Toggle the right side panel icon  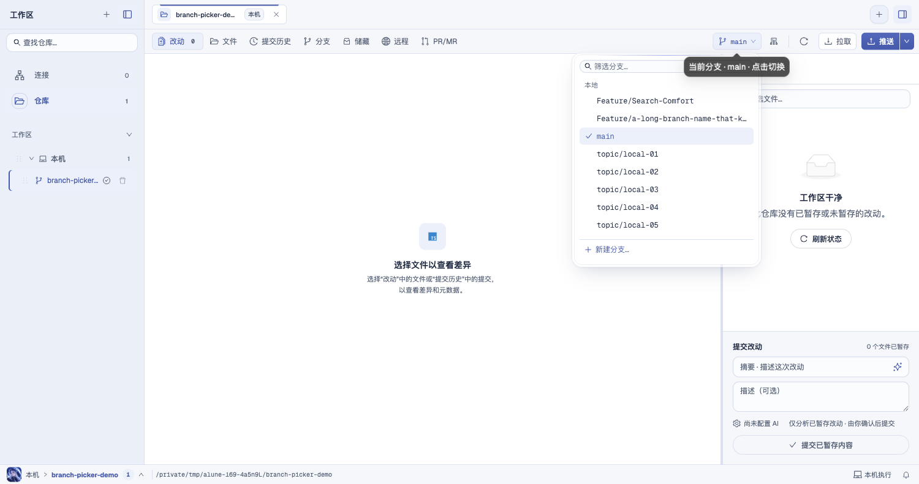[x=902, y=15]
